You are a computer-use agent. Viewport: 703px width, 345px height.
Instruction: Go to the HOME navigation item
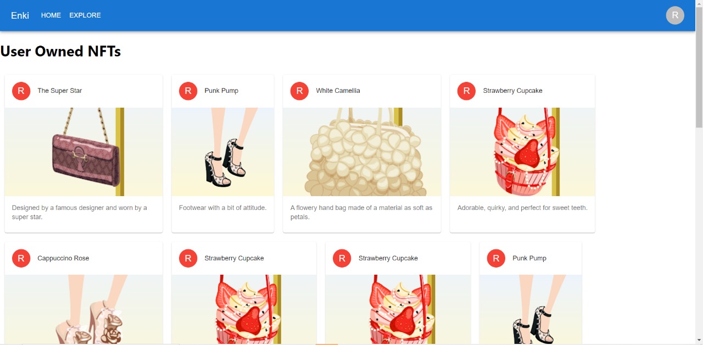(51, 15)
